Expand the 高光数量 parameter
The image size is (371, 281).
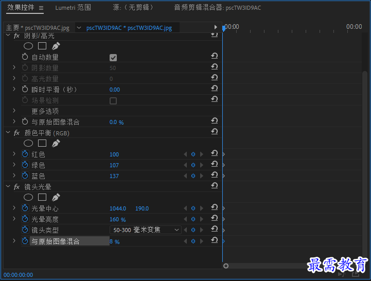[14, 78]
